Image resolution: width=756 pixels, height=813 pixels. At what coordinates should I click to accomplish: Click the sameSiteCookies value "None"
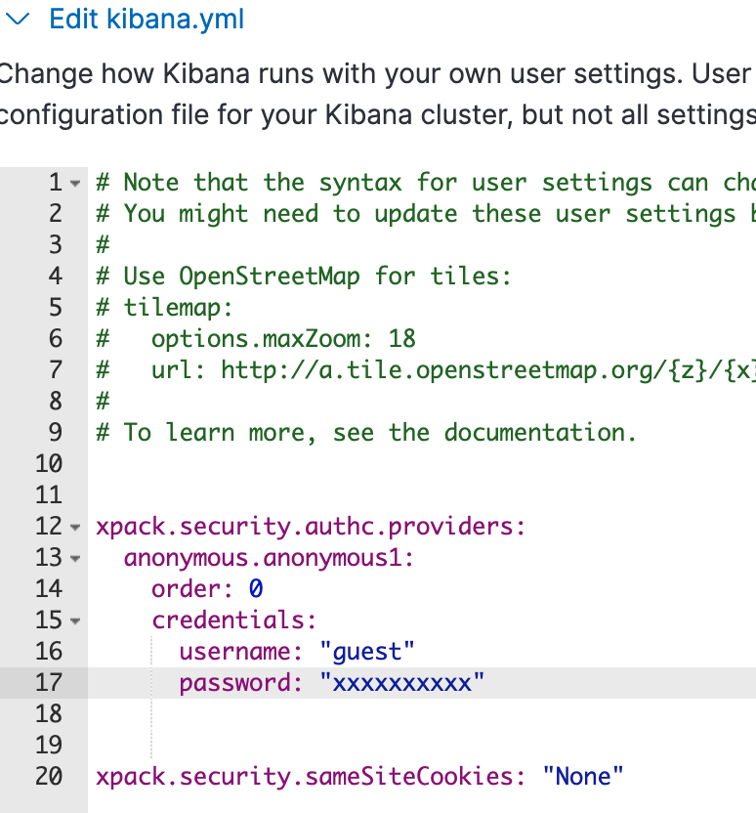[582, 776]
